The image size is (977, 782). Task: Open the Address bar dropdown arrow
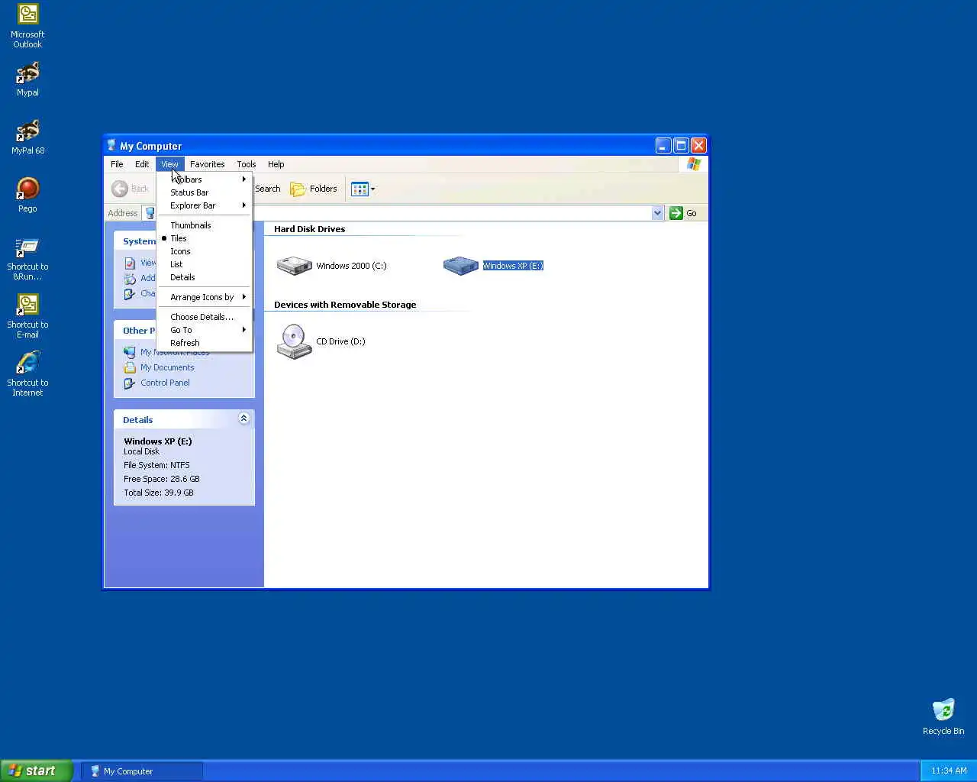(658, 213)
